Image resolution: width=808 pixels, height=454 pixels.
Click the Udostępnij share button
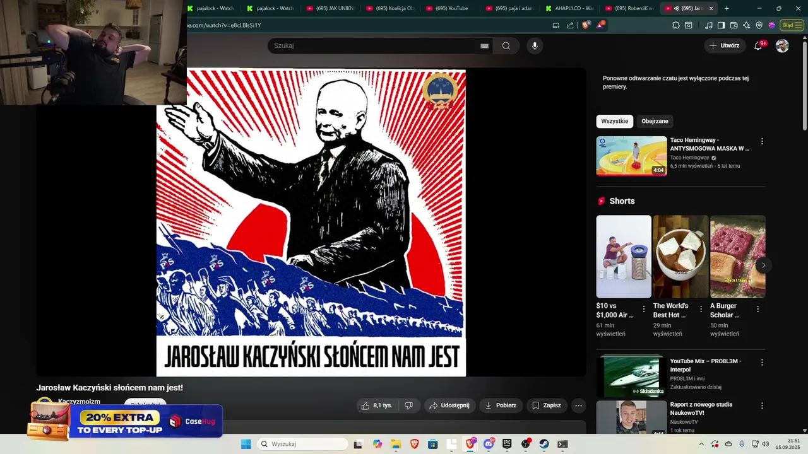pyautogui.click(x=449, y=405)
